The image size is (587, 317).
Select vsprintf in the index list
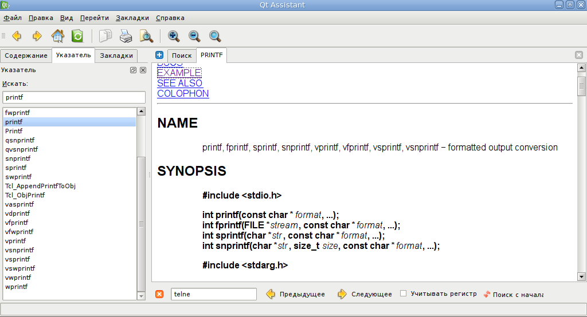coord(69,259)
